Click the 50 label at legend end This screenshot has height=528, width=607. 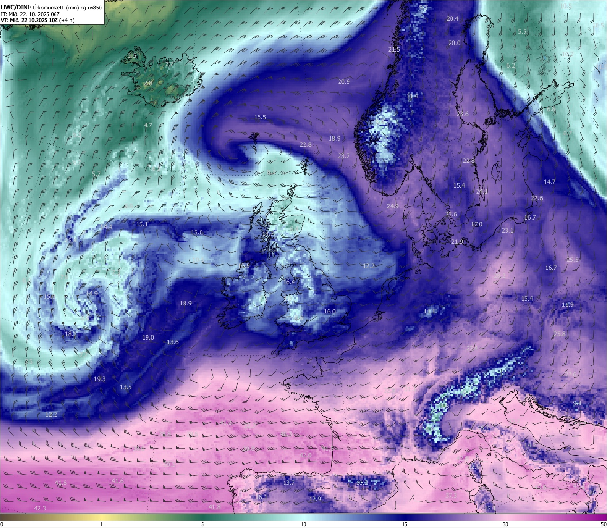603,524
